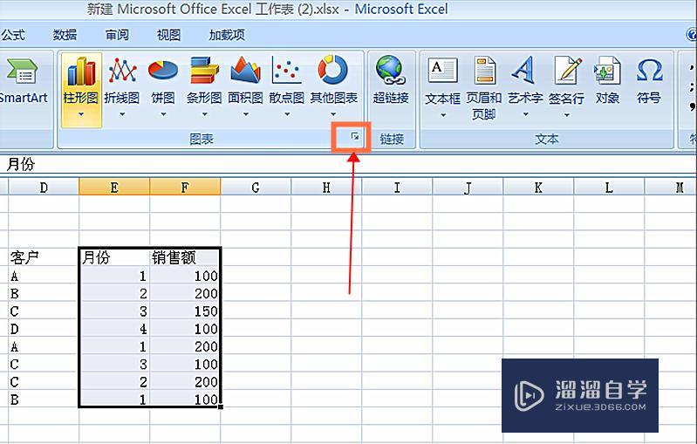
Task: Expand the 文本框 dropdown arrow
Action: (x=443, y=115)
